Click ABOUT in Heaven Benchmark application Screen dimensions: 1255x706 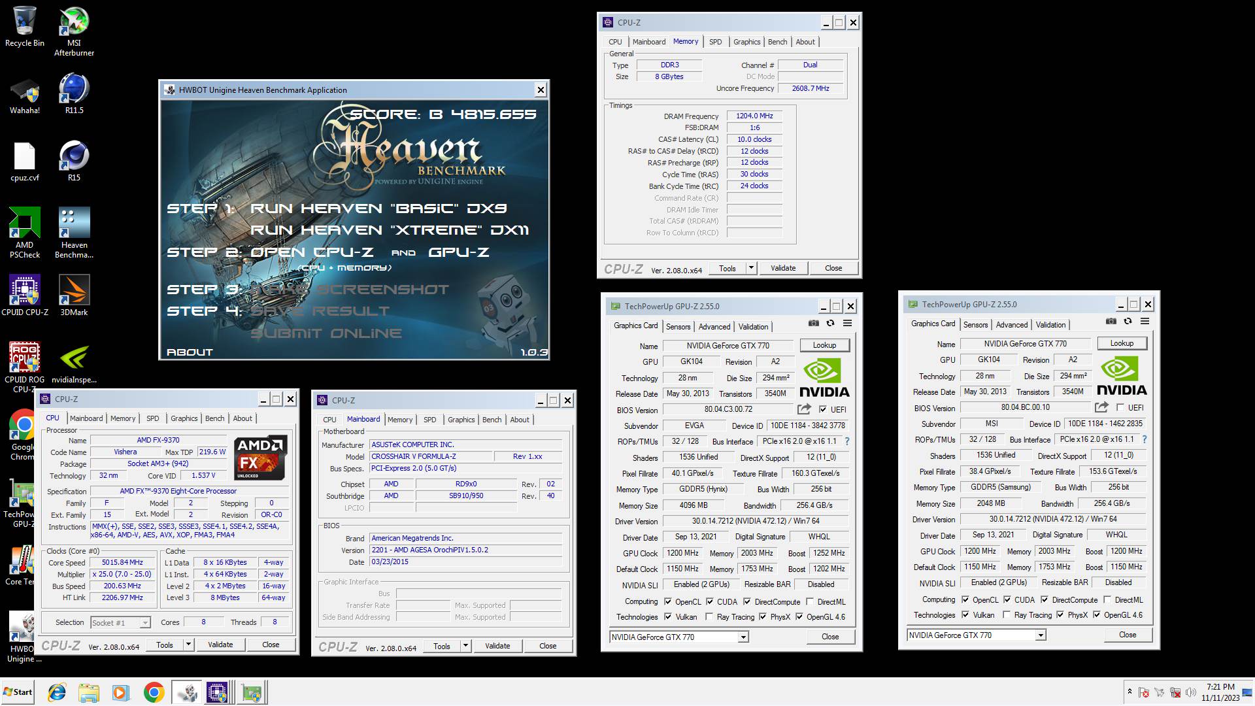tap(190, 352)
